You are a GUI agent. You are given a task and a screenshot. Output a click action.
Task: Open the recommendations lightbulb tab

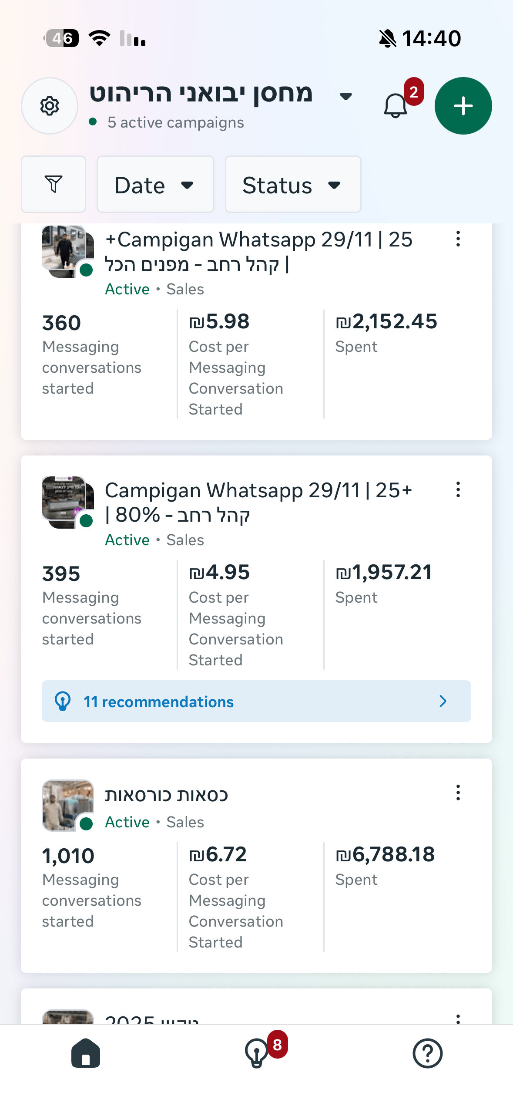[x=257, y=1053]
